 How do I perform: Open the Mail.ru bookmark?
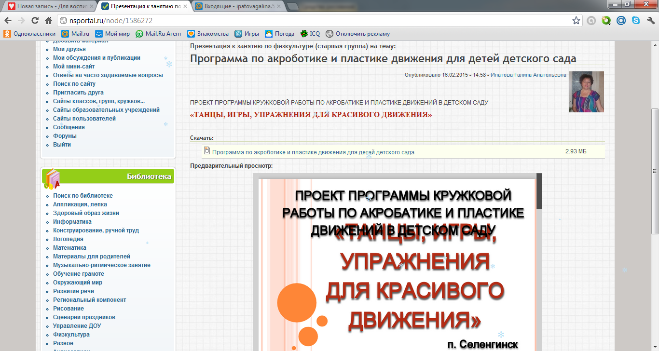tap(76, 34)
